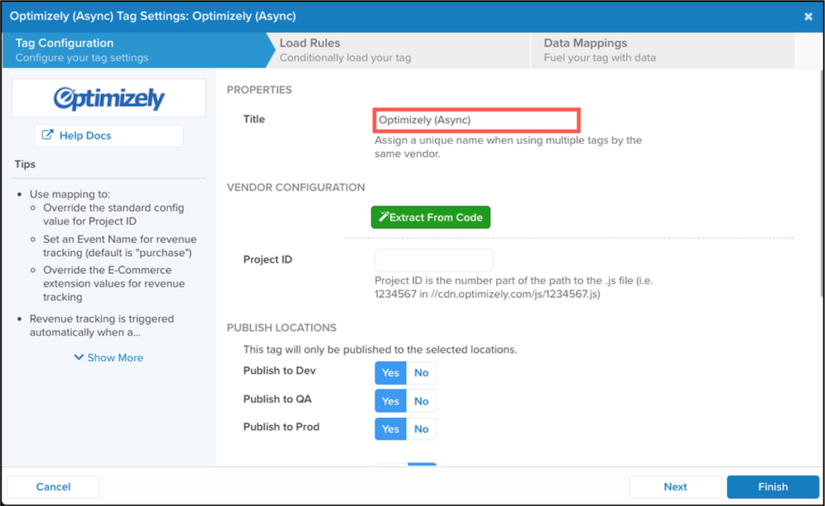825x506 pixels.
Task: Cancel the tag settings
Action: (x=53, y=487)
